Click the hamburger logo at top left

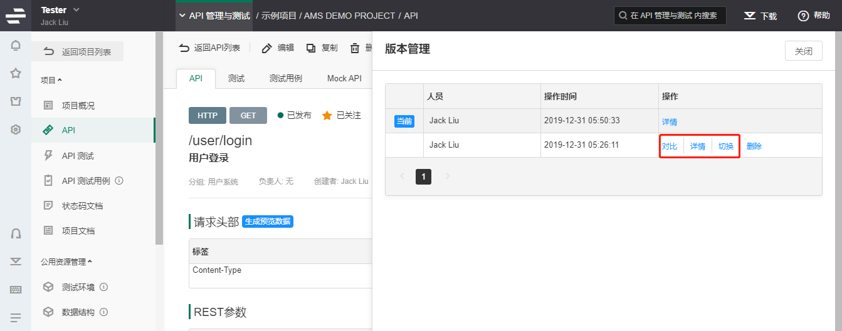15,16
